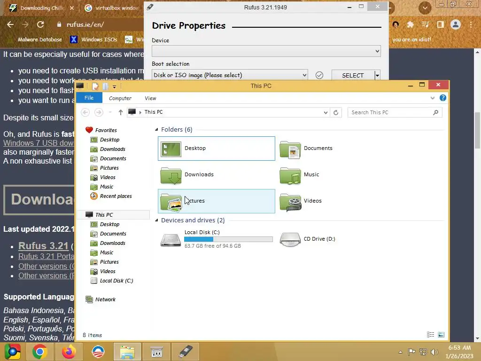Click the volume speaker tray icon
The width and height of the screenshot is (481, 361).
point(434,352)
